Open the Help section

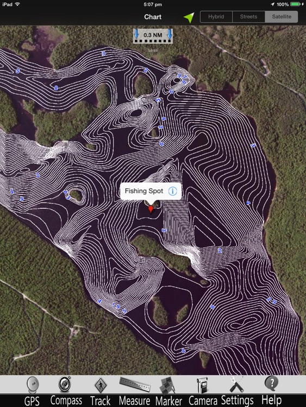pos(271,391)
